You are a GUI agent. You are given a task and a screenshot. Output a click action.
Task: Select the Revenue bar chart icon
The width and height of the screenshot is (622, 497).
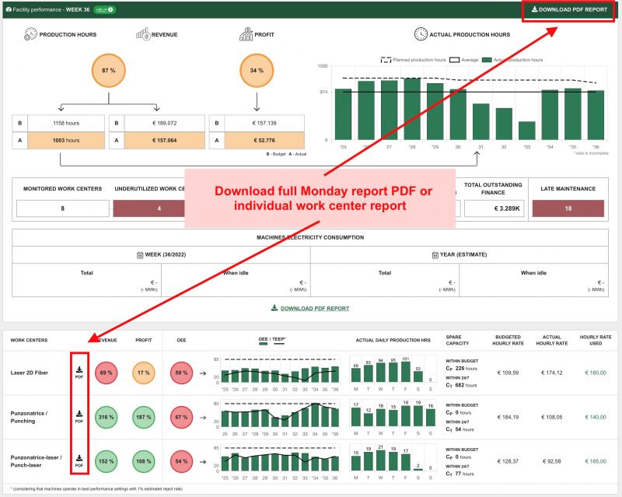[x=144, y=34]
